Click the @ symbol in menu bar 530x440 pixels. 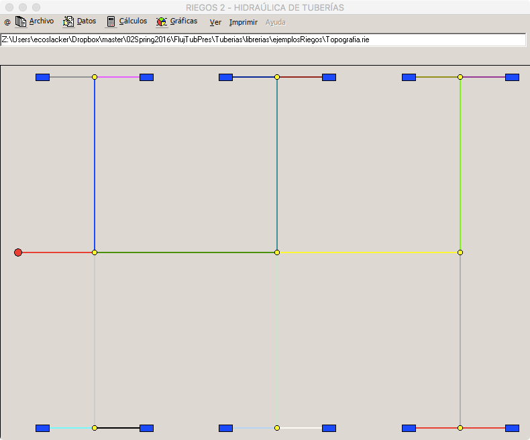[x=7, y=22]
